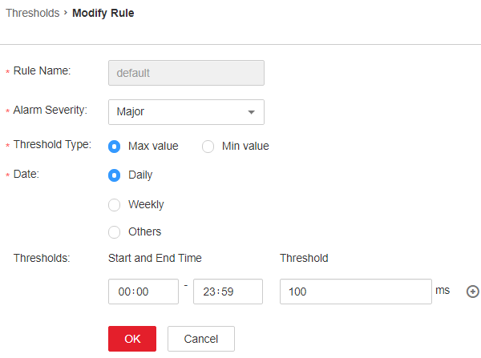Screen dimensions: 481x358
Task: Edit the threshold value 100 field
Action: (356, 292)
